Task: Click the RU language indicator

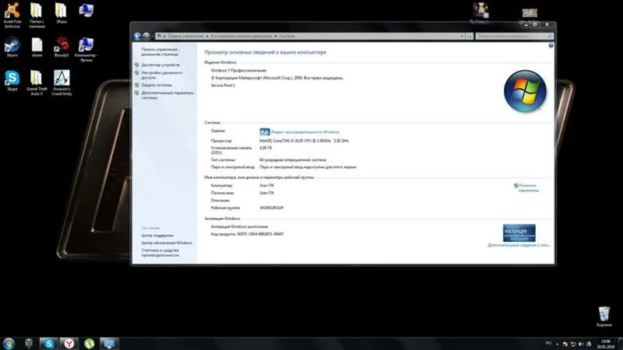Action: tap(548, 343)
